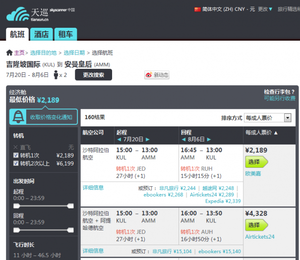This screenshot has height=260, width=300.
Task: Click the 更改搜索 button
Action: click(x=93, y=75)
